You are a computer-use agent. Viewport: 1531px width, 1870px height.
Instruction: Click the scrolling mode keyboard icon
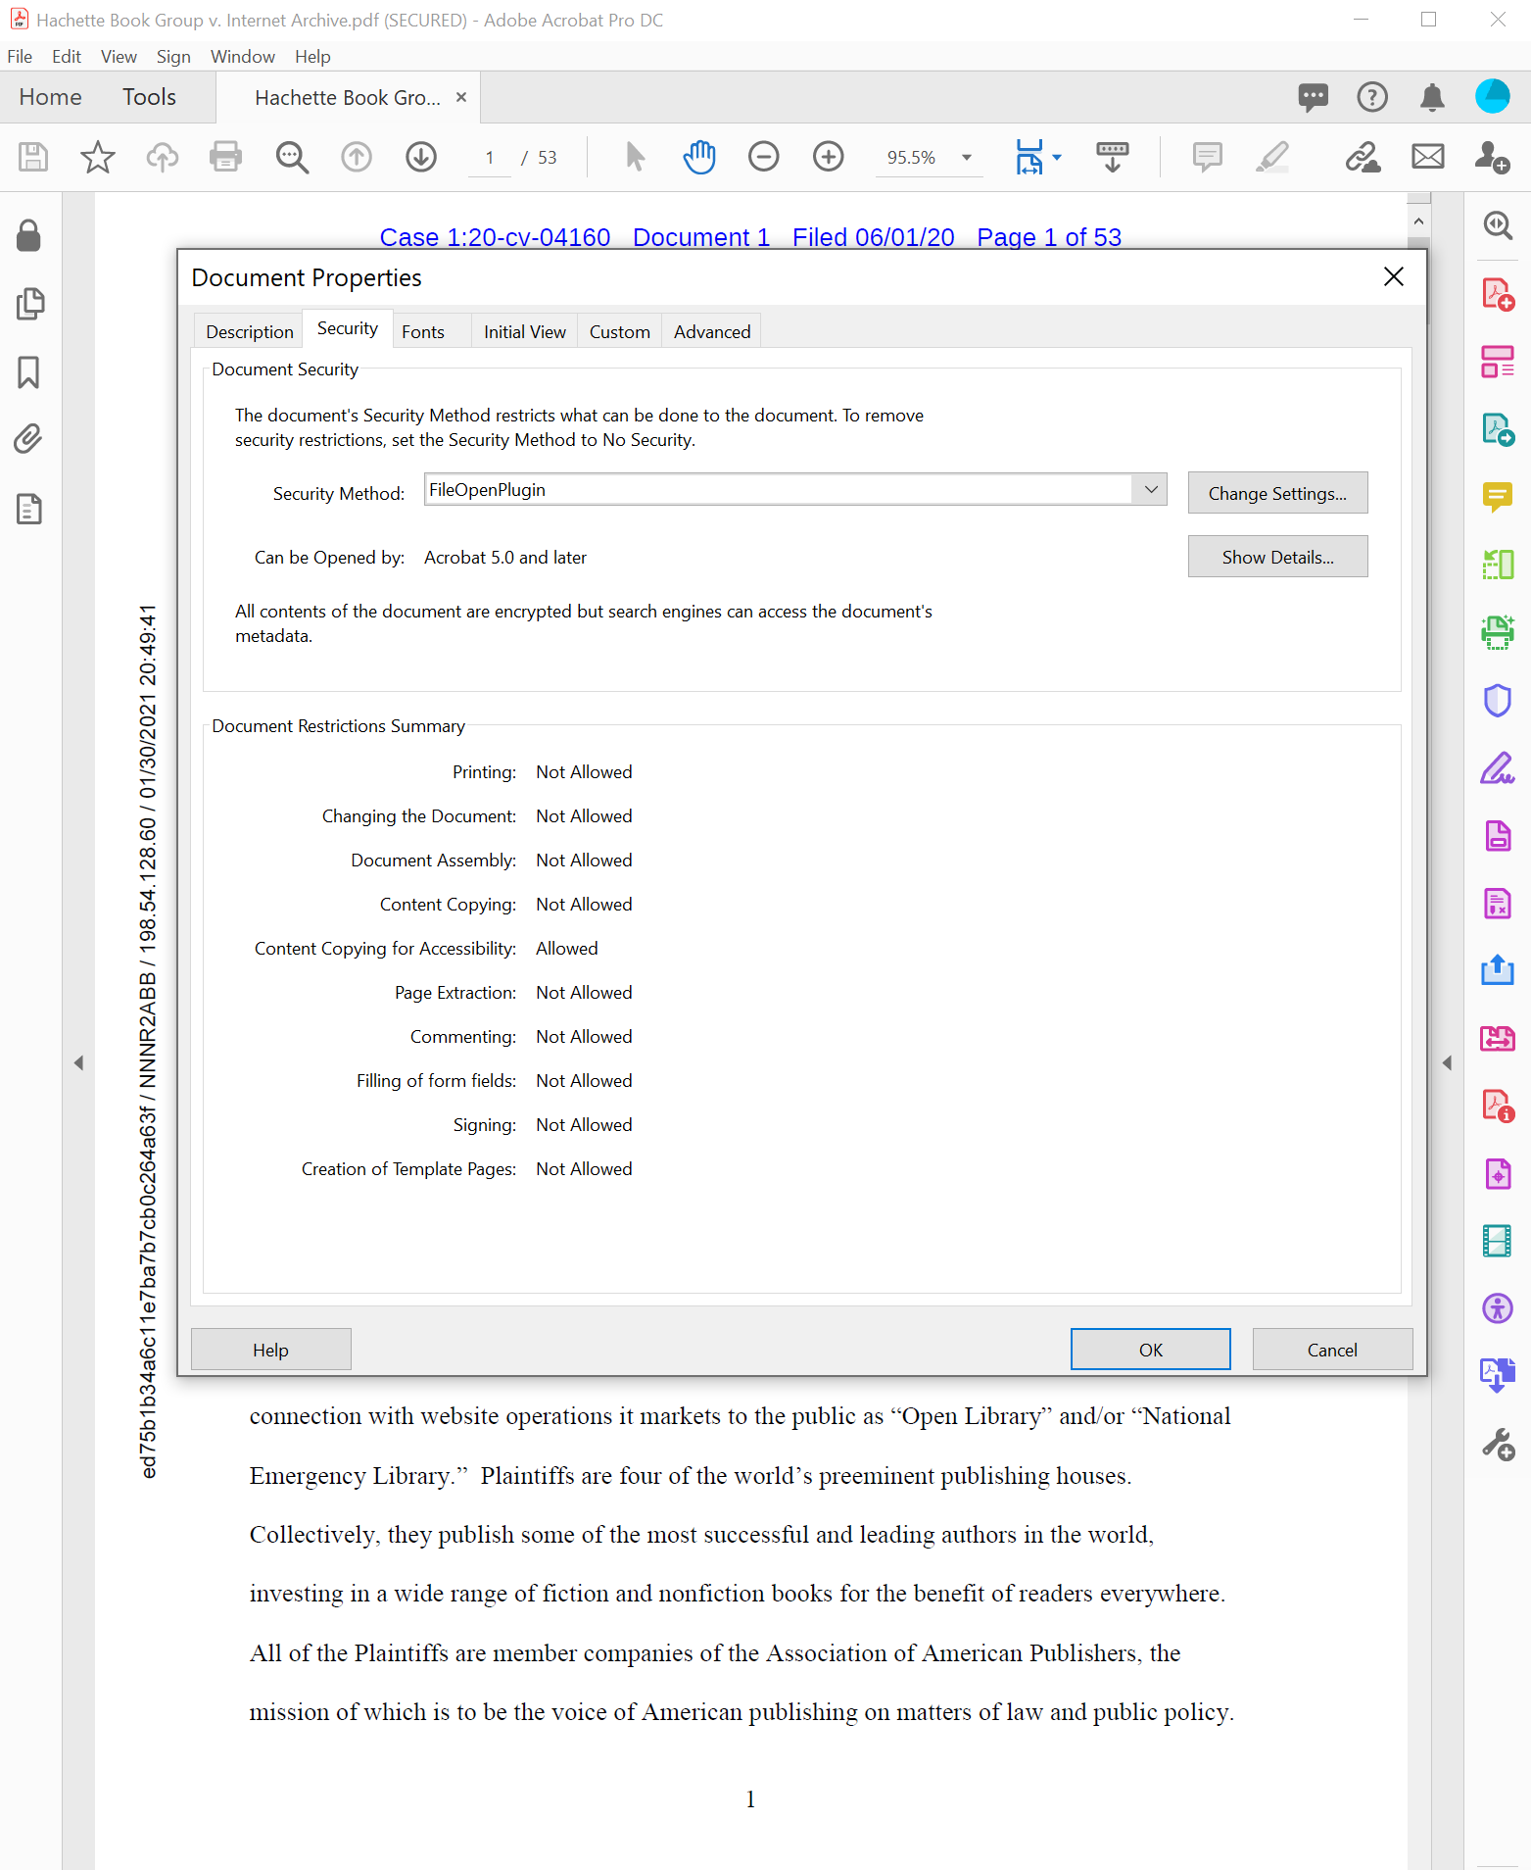click(1113, 157)
